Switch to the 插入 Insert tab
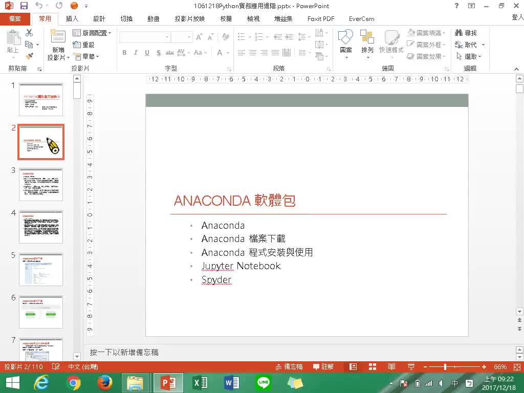 [x=72, y=19]
